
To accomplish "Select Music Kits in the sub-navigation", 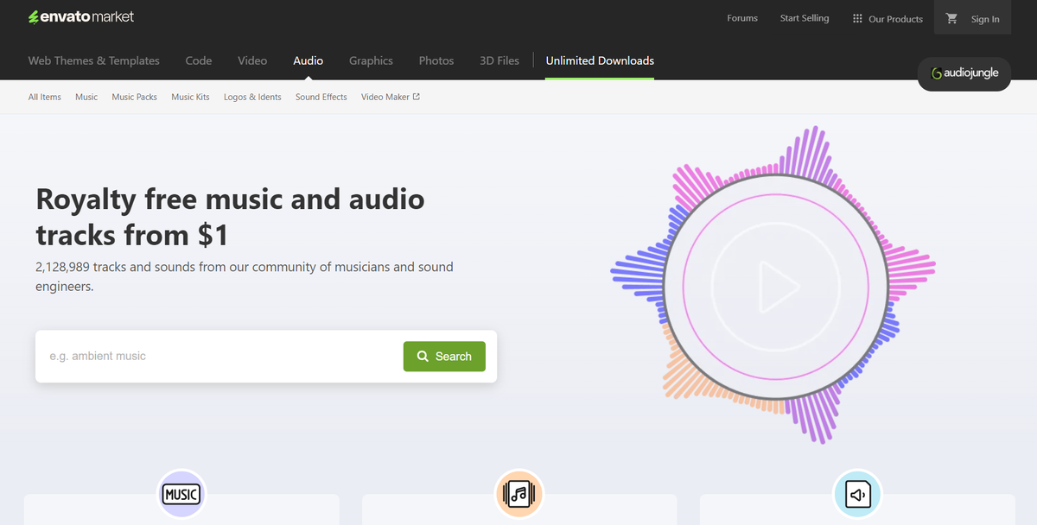I will coord(190,98).
